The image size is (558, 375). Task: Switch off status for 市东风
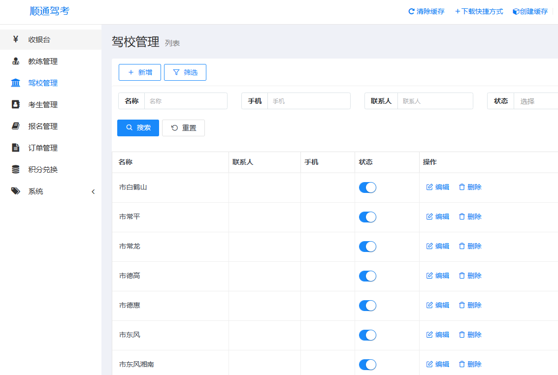point(367,335)
